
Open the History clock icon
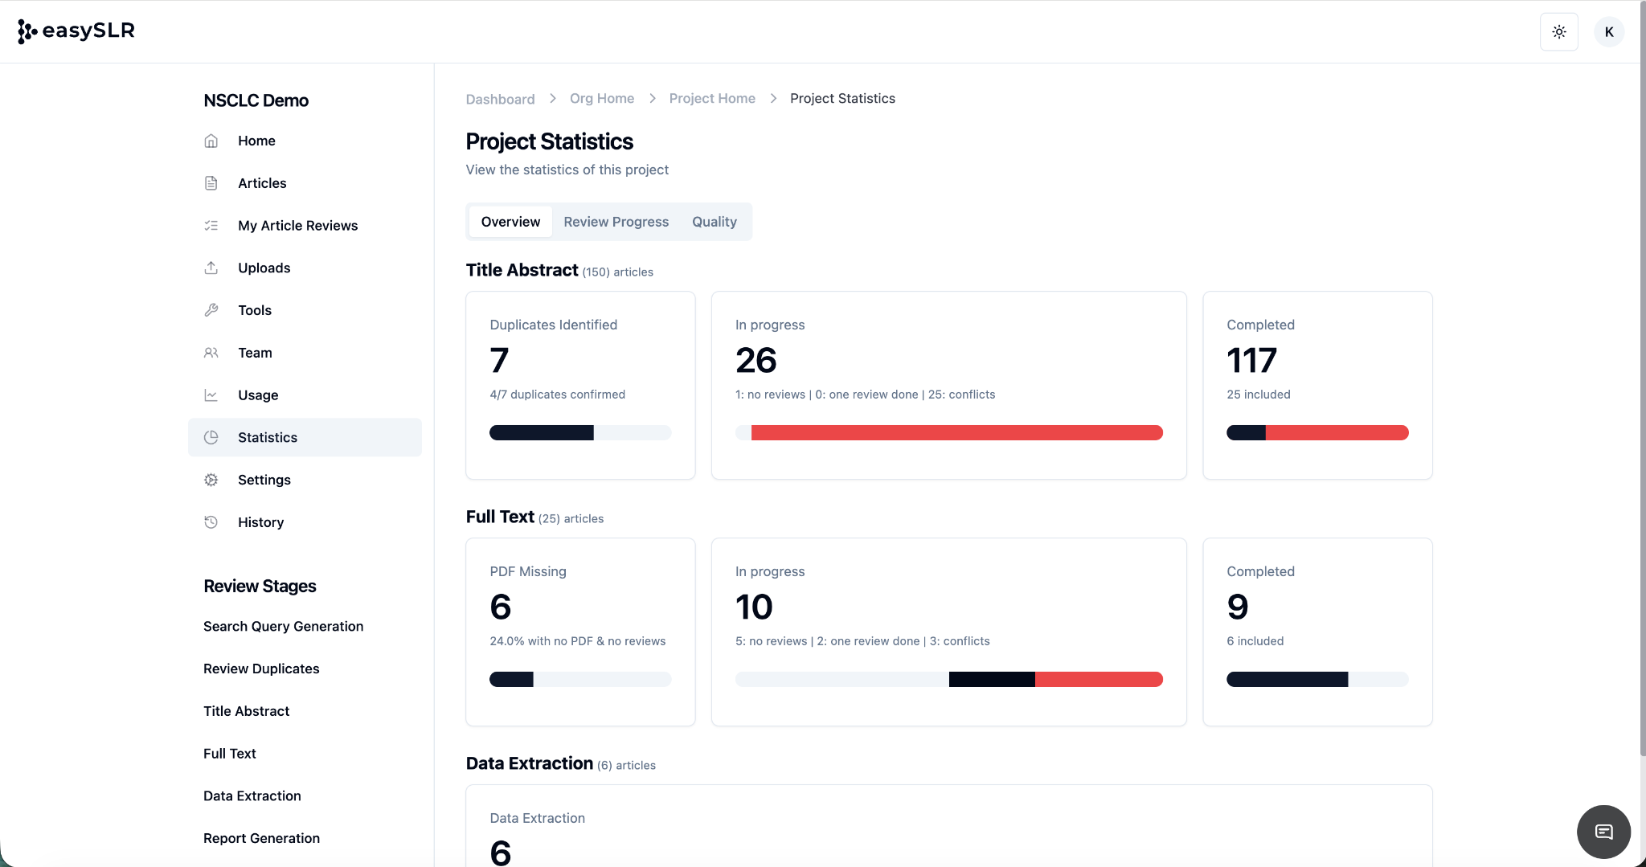pyautogui.click(x=211, y=522)
